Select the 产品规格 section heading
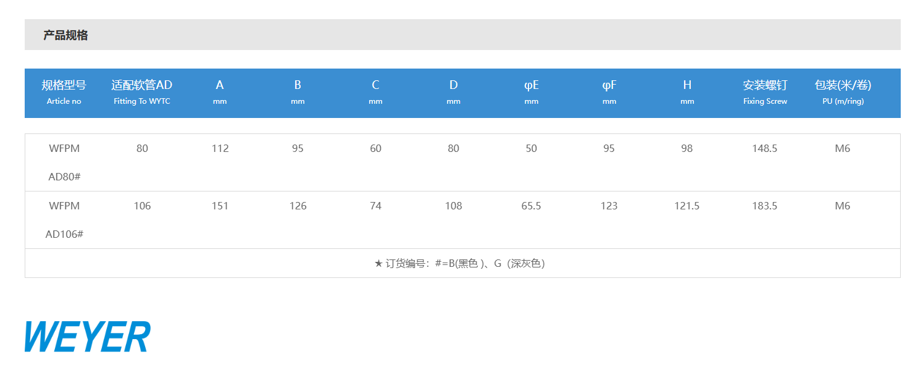Viewport: 910px width, 370px height. point(65,35)
